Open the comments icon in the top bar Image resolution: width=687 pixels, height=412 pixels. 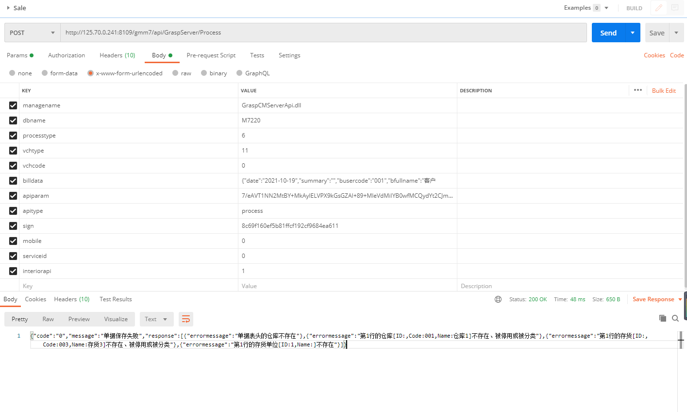(675, 8)
